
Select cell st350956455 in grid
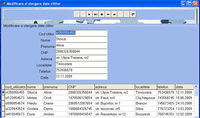pyautogui.click(x=16, y=92)
